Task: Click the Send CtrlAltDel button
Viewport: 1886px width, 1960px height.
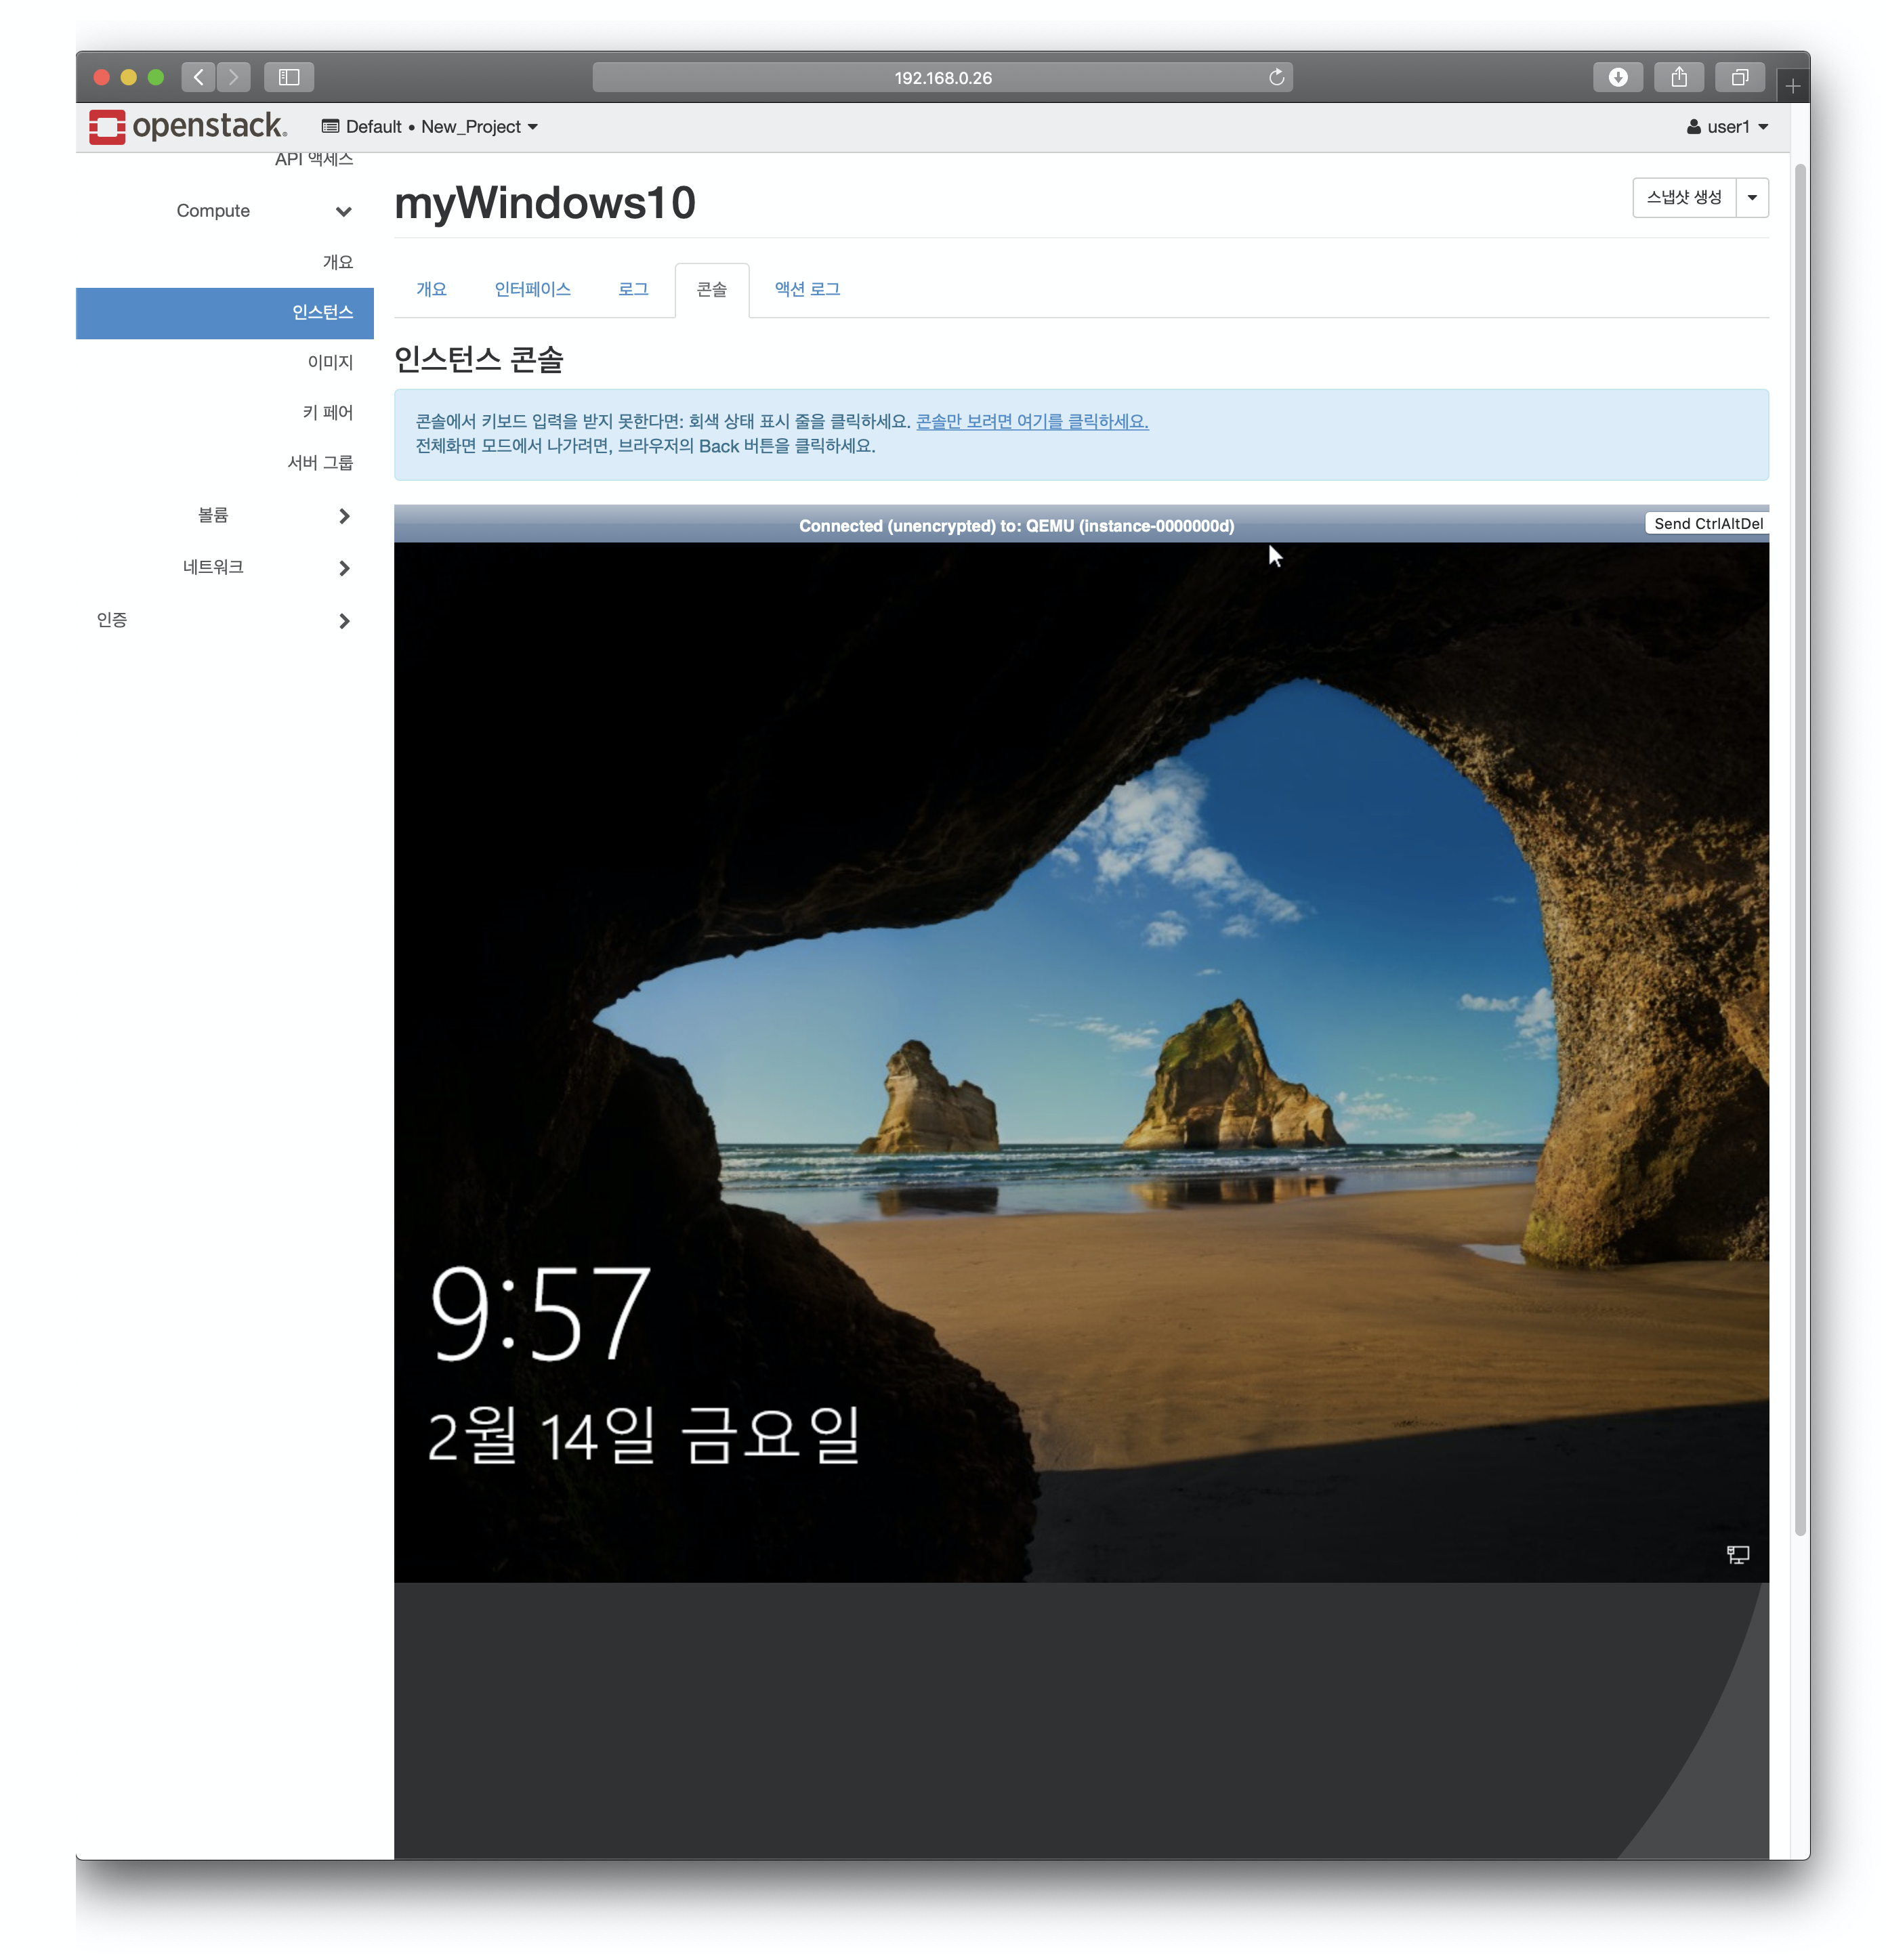Action: pos(1707,524)
